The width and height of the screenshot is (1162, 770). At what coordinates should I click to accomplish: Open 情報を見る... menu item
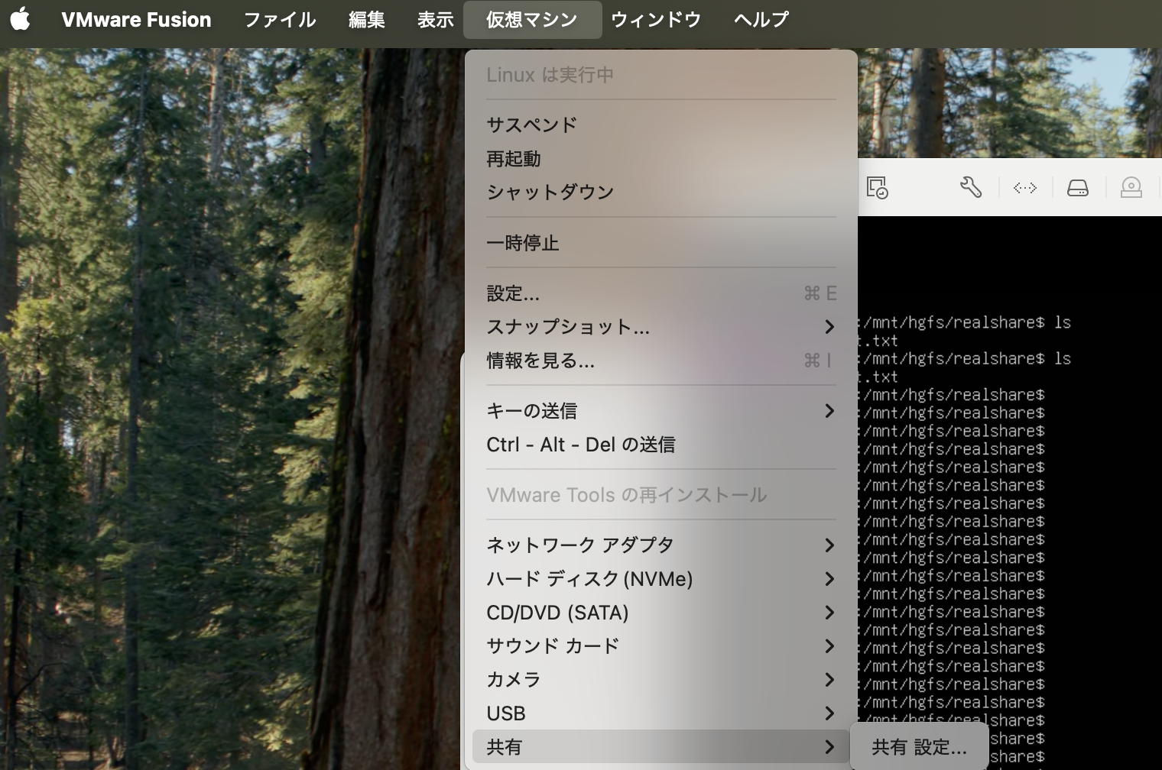[x=661, y=361]
